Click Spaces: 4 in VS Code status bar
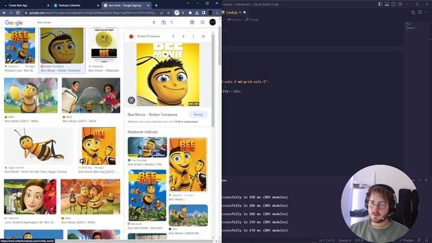 tap(345, 240)
